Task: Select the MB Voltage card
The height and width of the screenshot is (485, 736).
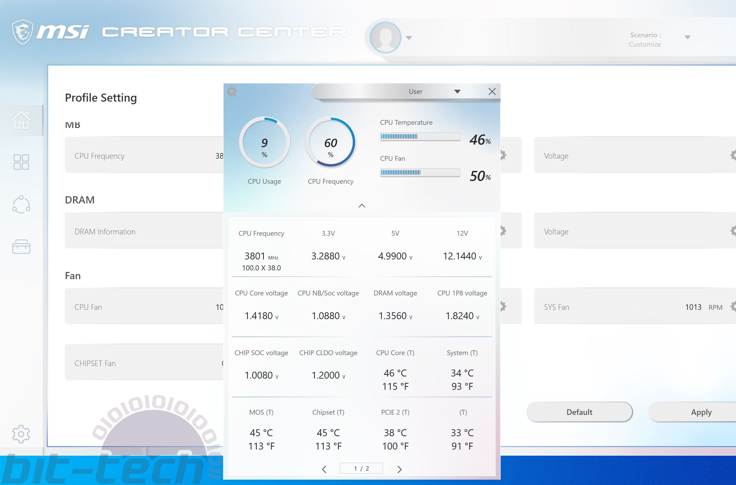Action: coord(635,155)
